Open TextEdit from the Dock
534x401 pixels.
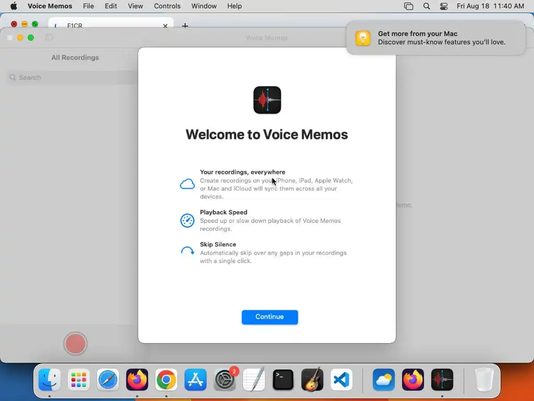tap(254, 380)
